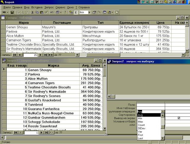The height and width of the screenshot is (144, 190).
Task: Run the query with exclamation icon
Action: tap(66, 12)
